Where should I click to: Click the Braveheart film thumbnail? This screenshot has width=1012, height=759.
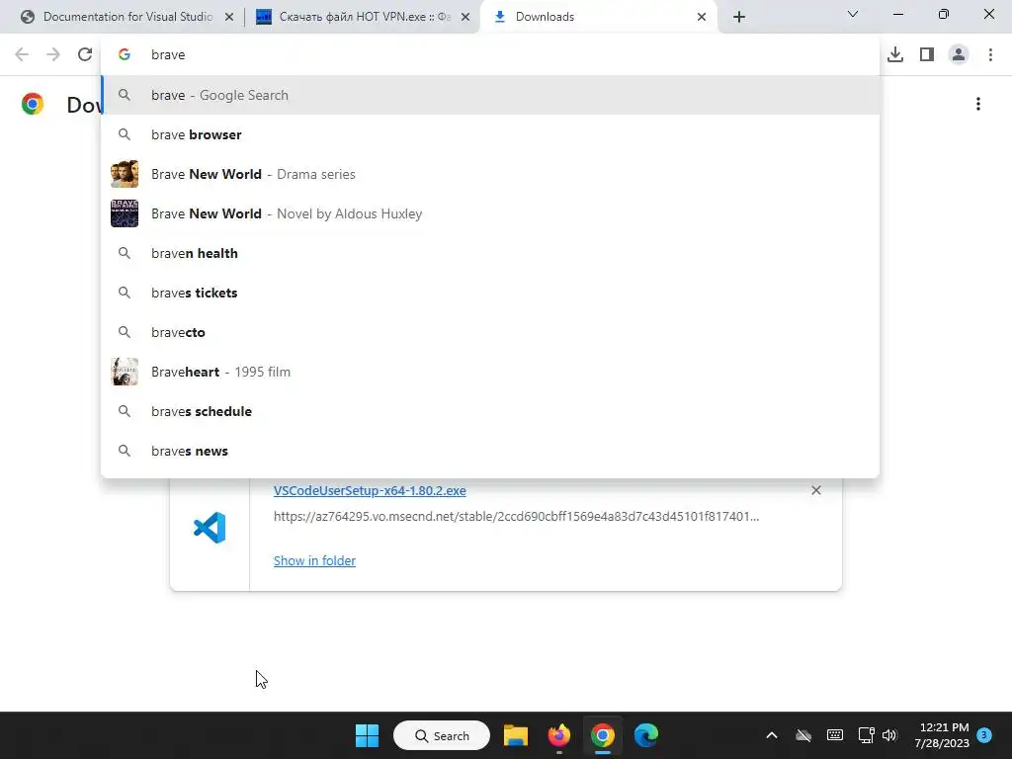(125, 372)
